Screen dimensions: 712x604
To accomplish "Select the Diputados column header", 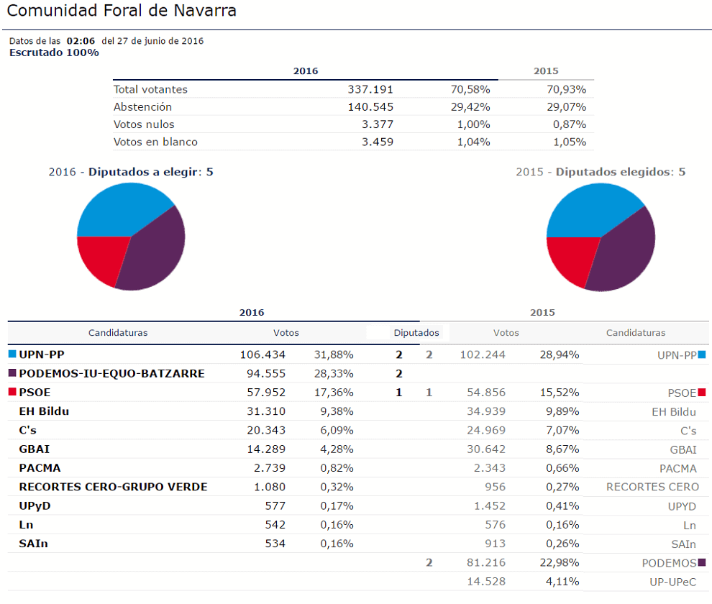I will coord(416,333).
